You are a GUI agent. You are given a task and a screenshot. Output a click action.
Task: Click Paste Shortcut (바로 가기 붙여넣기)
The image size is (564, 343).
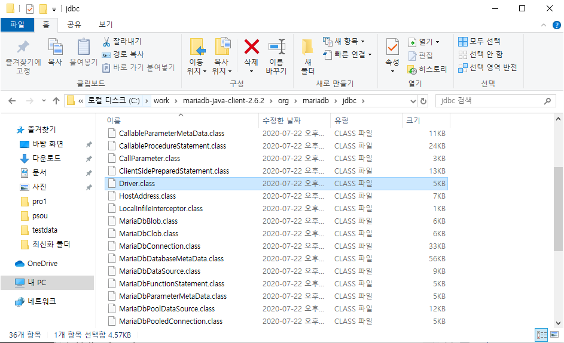pos(139,67)
